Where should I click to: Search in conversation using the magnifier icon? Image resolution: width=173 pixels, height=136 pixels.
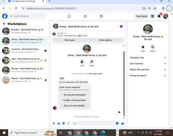point(153,47)
